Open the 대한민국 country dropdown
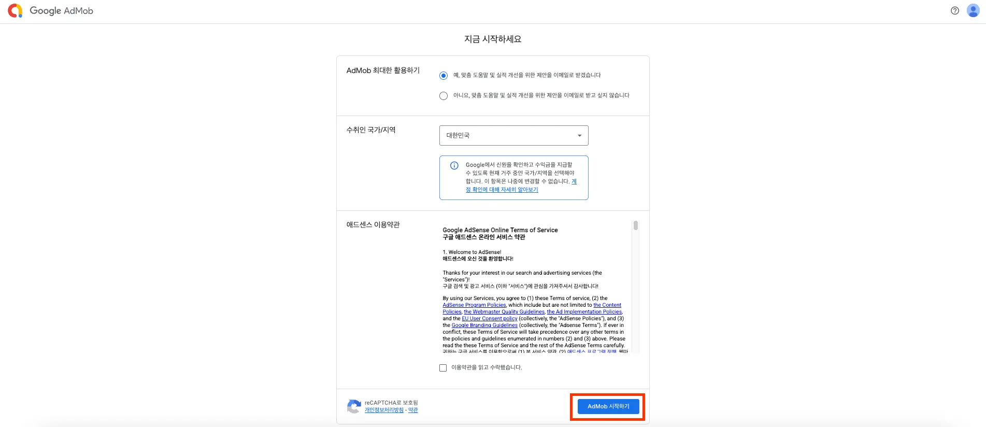The width and height of the screenshot is (986, 427). (x=514, y=135)
